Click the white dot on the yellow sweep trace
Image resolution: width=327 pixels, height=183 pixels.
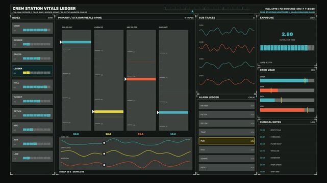[104, 154]
